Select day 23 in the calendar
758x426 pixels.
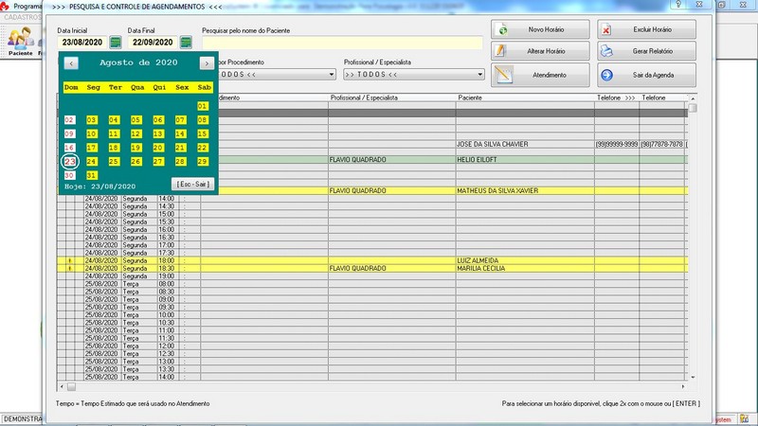tap(69, 161)
